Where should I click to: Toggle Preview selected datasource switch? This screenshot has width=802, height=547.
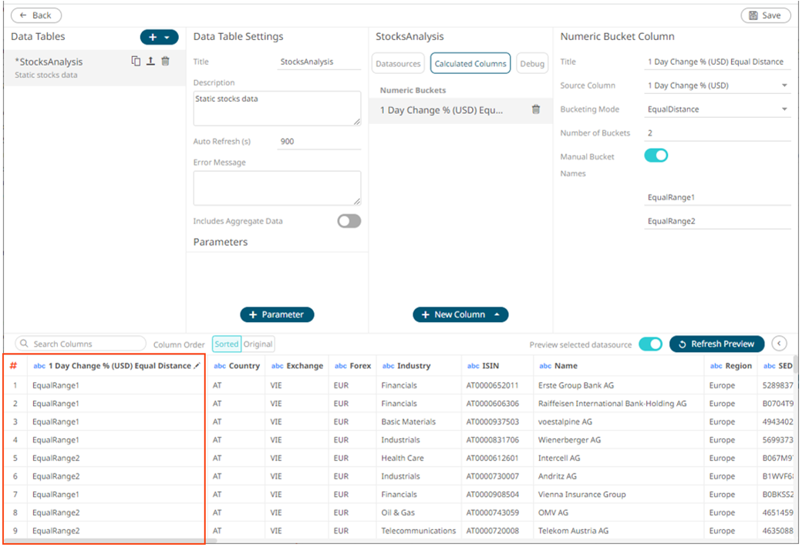(651, 344)
